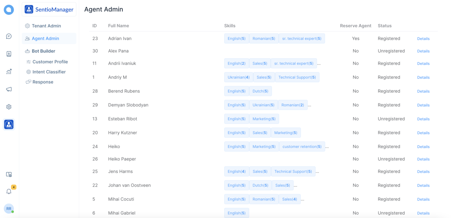Image resolution: width=451 pixels, height=218 pixels.
Task: Click the Skills column header
Action: [230, 26]
